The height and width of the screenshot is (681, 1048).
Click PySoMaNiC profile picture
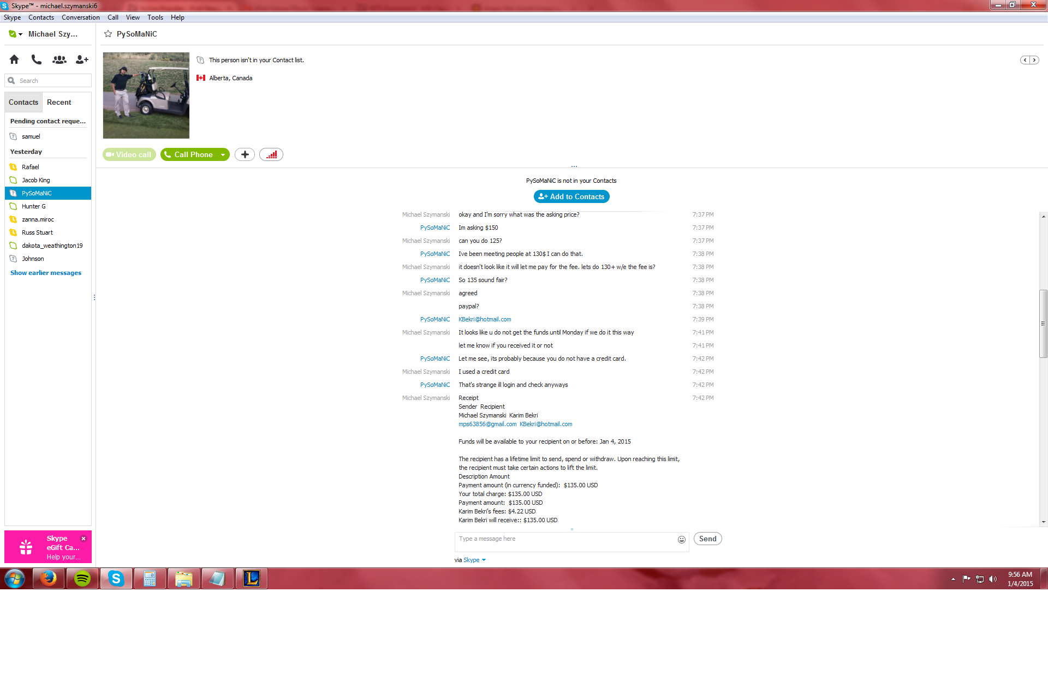(146, 95)
